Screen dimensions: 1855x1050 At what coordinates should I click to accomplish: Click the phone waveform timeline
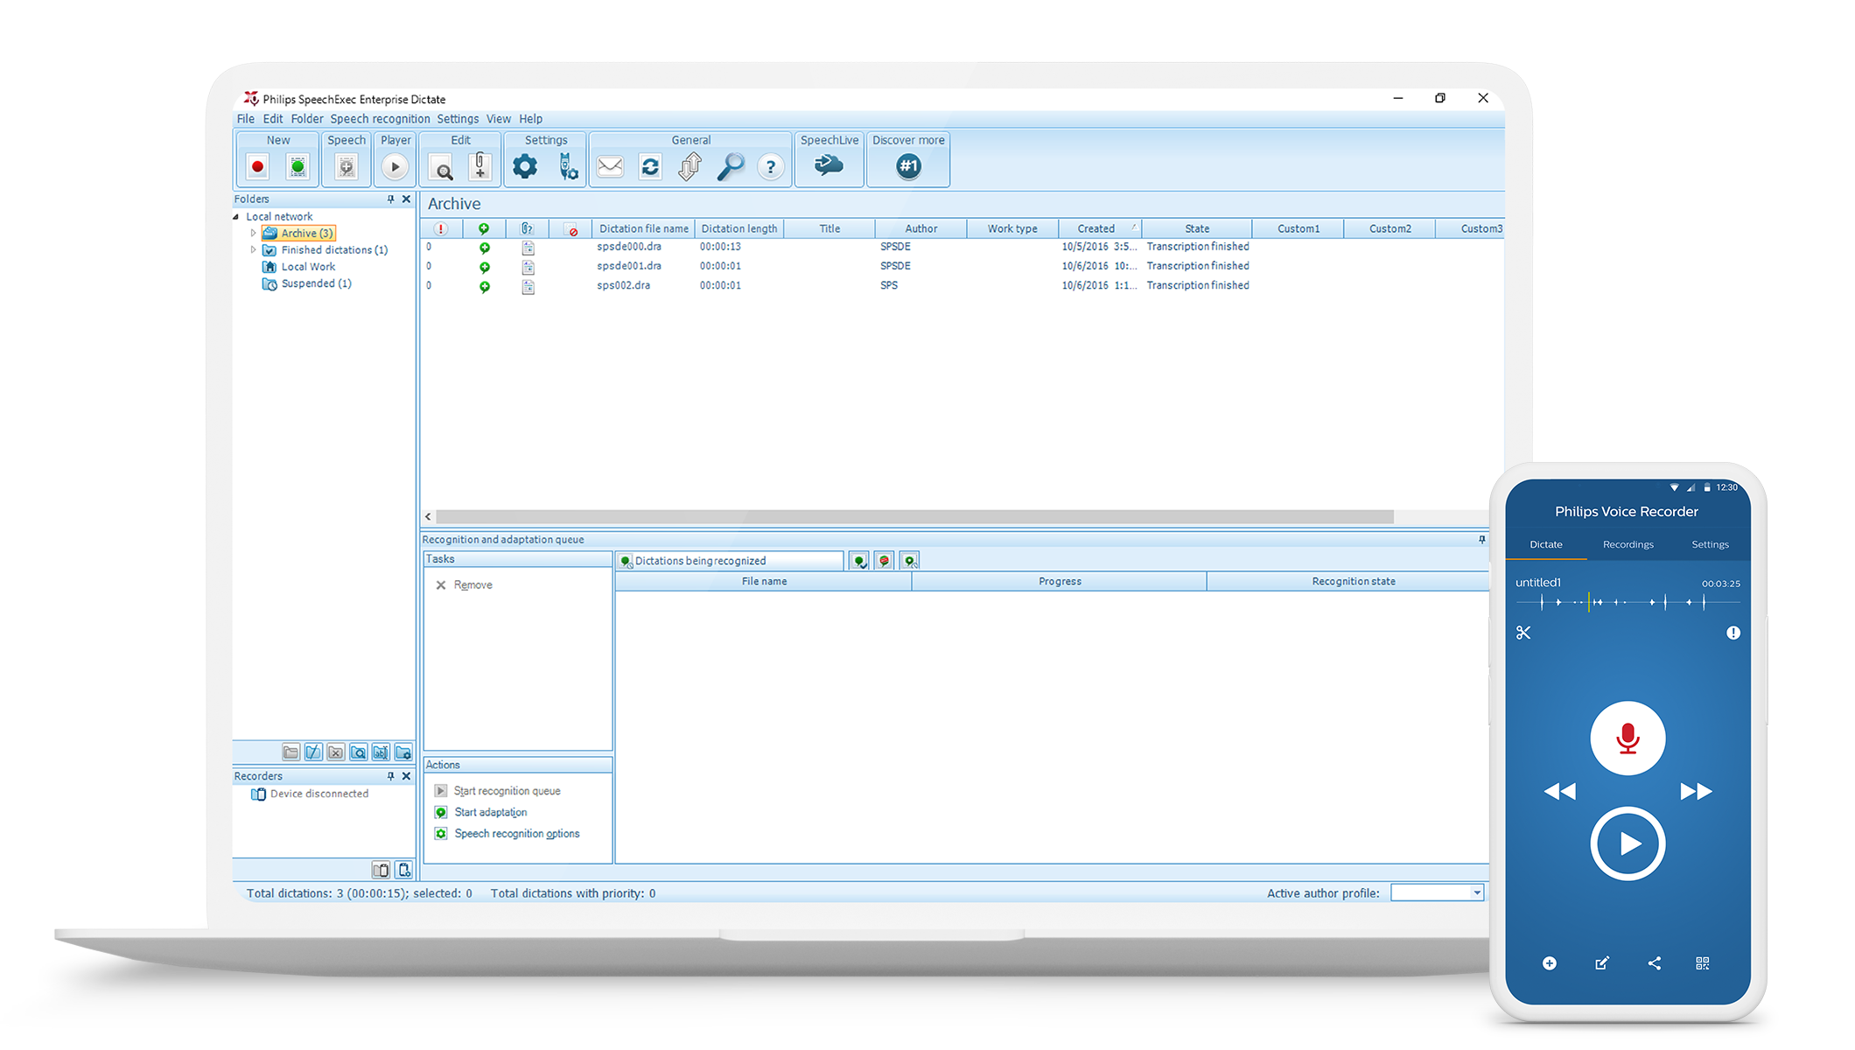click(x=1627, y=602)
